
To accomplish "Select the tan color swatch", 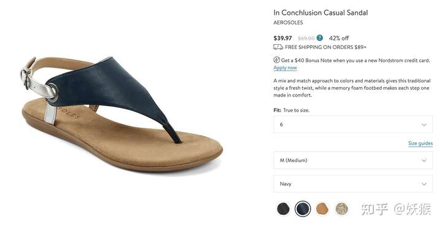I will pyautogui.click(x=322, y=209).
